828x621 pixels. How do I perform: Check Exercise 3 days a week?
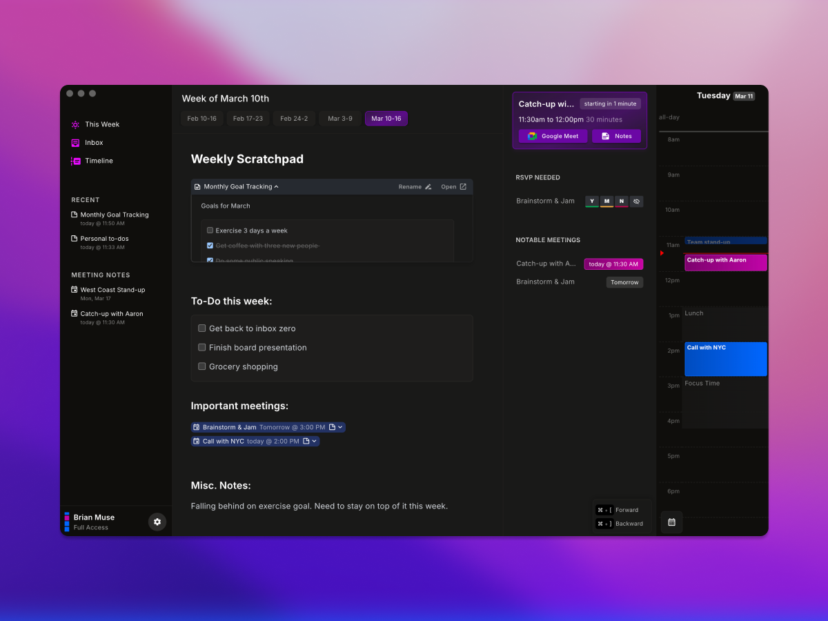[x=210, y=230]
